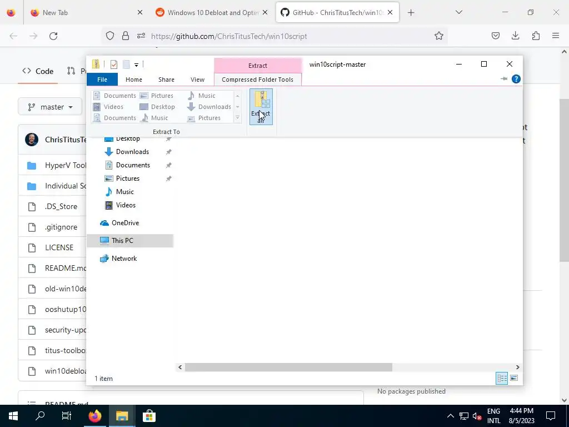
Task: Click the padlock site security icon
Action: [126, 36]
